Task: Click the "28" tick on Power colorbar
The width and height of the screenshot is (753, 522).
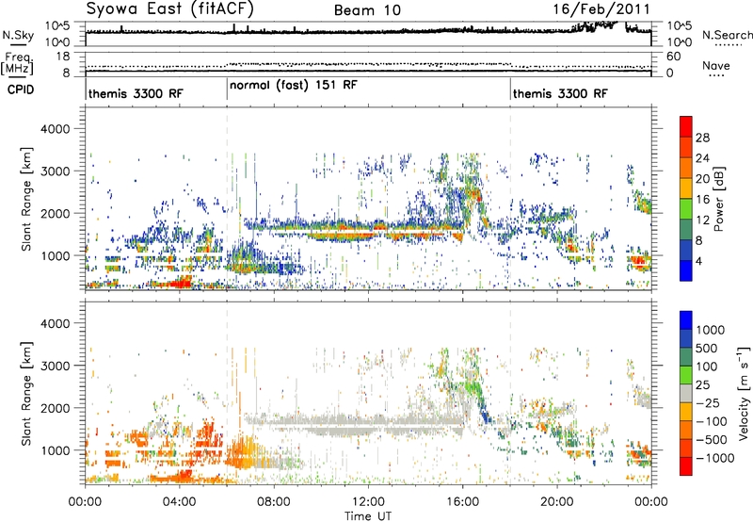Action: pos(702,138)
